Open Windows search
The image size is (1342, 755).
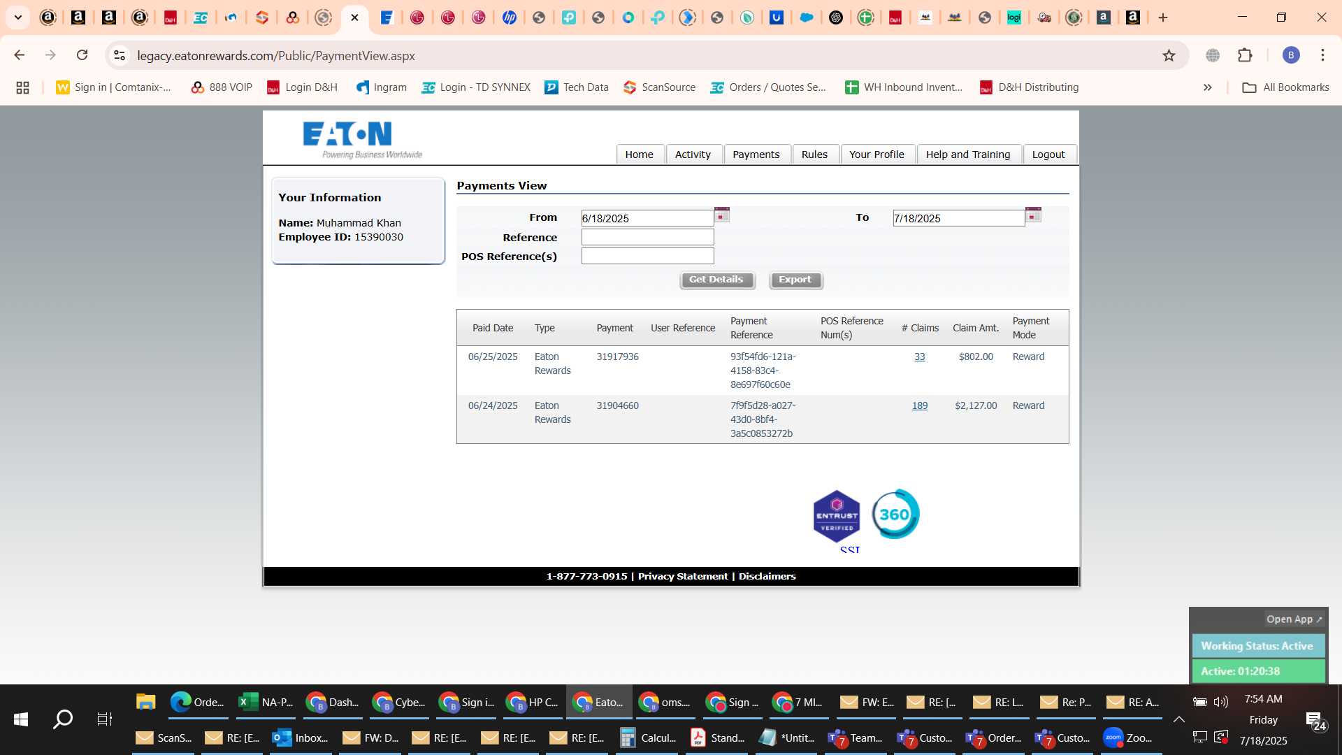pos(63,719)
